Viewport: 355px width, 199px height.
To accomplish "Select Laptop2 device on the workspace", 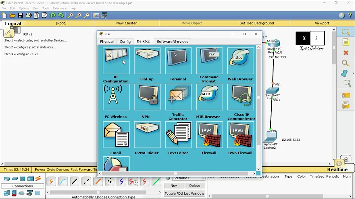I will [270, 136].
